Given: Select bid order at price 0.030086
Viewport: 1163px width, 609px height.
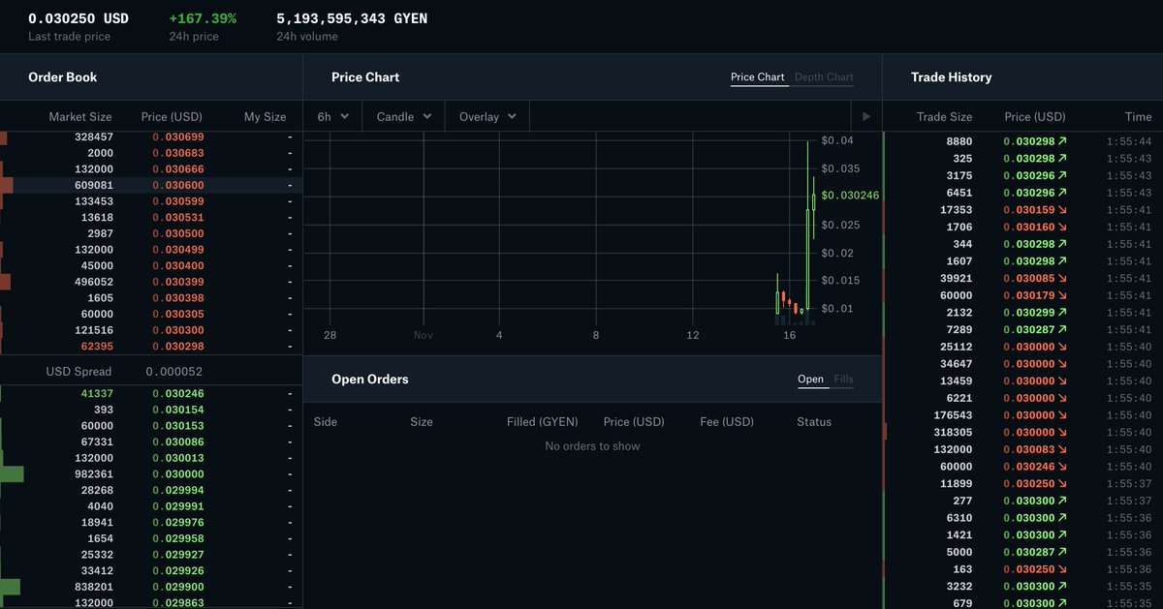Looking at the screenshot, I should pos(151,442).
